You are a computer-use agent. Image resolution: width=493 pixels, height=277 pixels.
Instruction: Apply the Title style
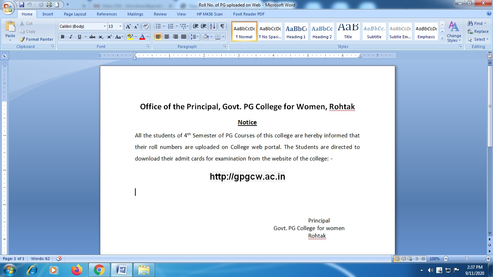point(348,31)
